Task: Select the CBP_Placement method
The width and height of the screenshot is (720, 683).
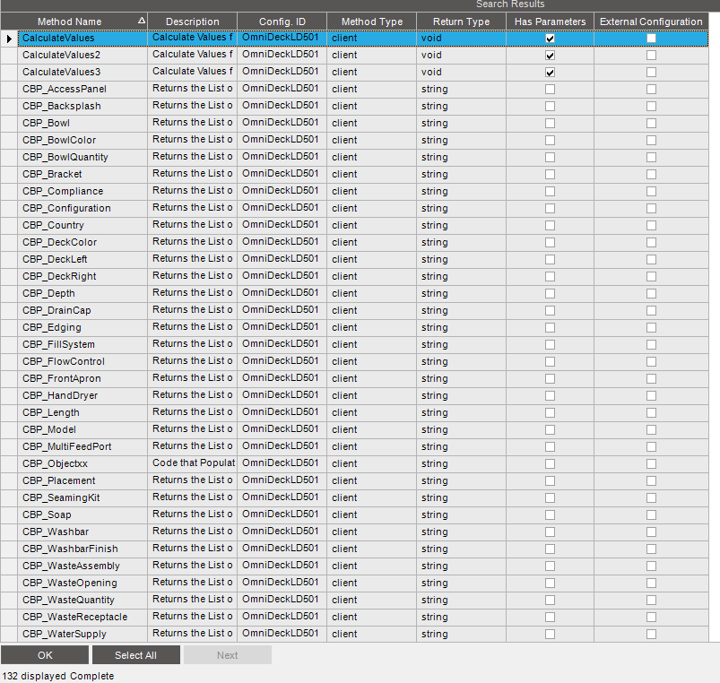Action: pos(59,480)
